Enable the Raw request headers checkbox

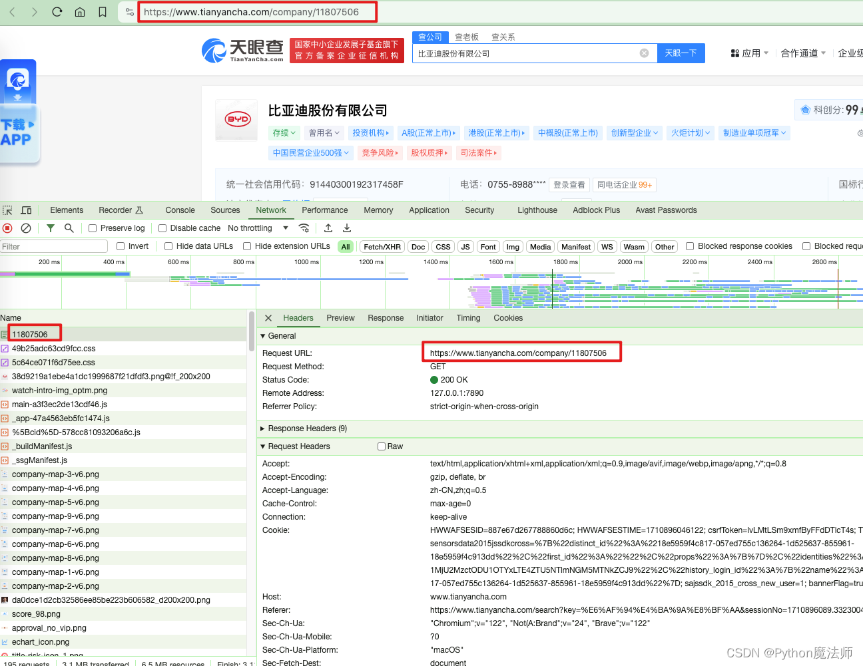coord(382,446)
